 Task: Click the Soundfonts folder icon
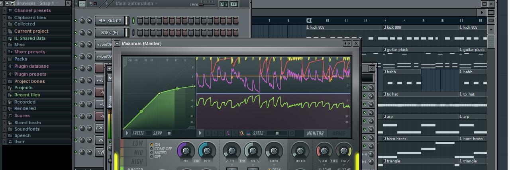pyautogui.click(x=10, y=129)
